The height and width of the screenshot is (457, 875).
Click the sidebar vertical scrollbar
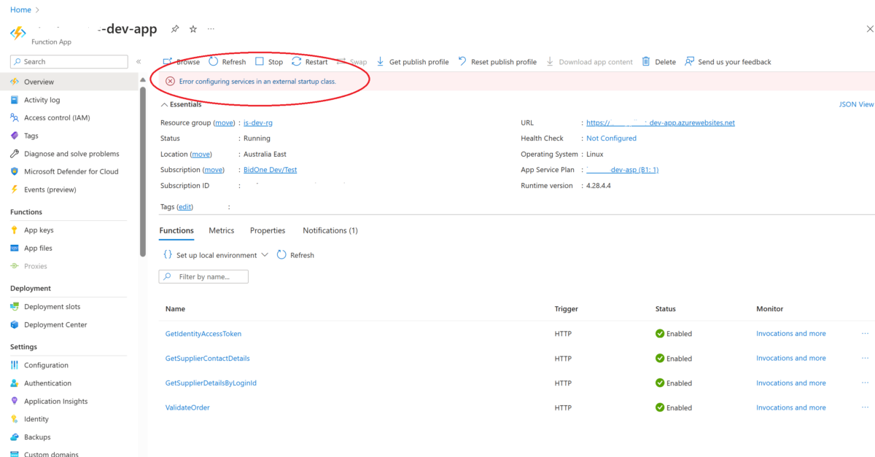[x=143, y=168]
